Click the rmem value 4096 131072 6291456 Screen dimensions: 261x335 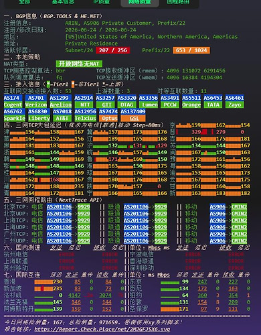tap(196, 70)
